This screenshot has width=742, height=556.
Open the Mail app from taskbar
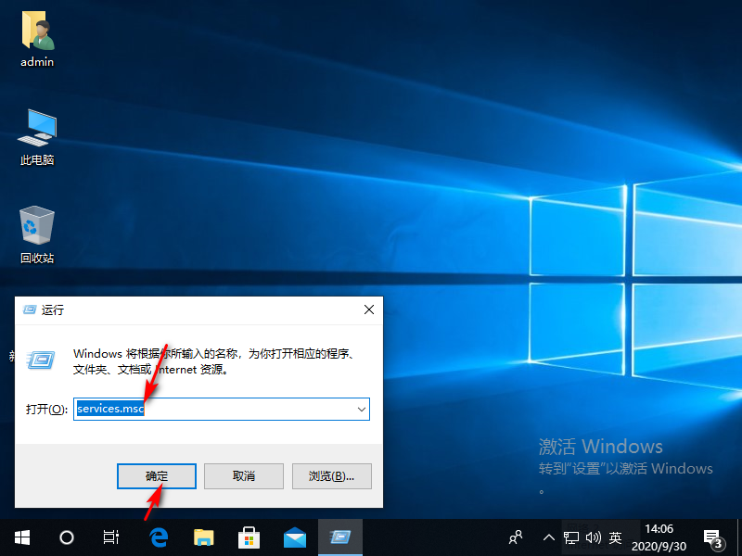(x=295, y=537)
